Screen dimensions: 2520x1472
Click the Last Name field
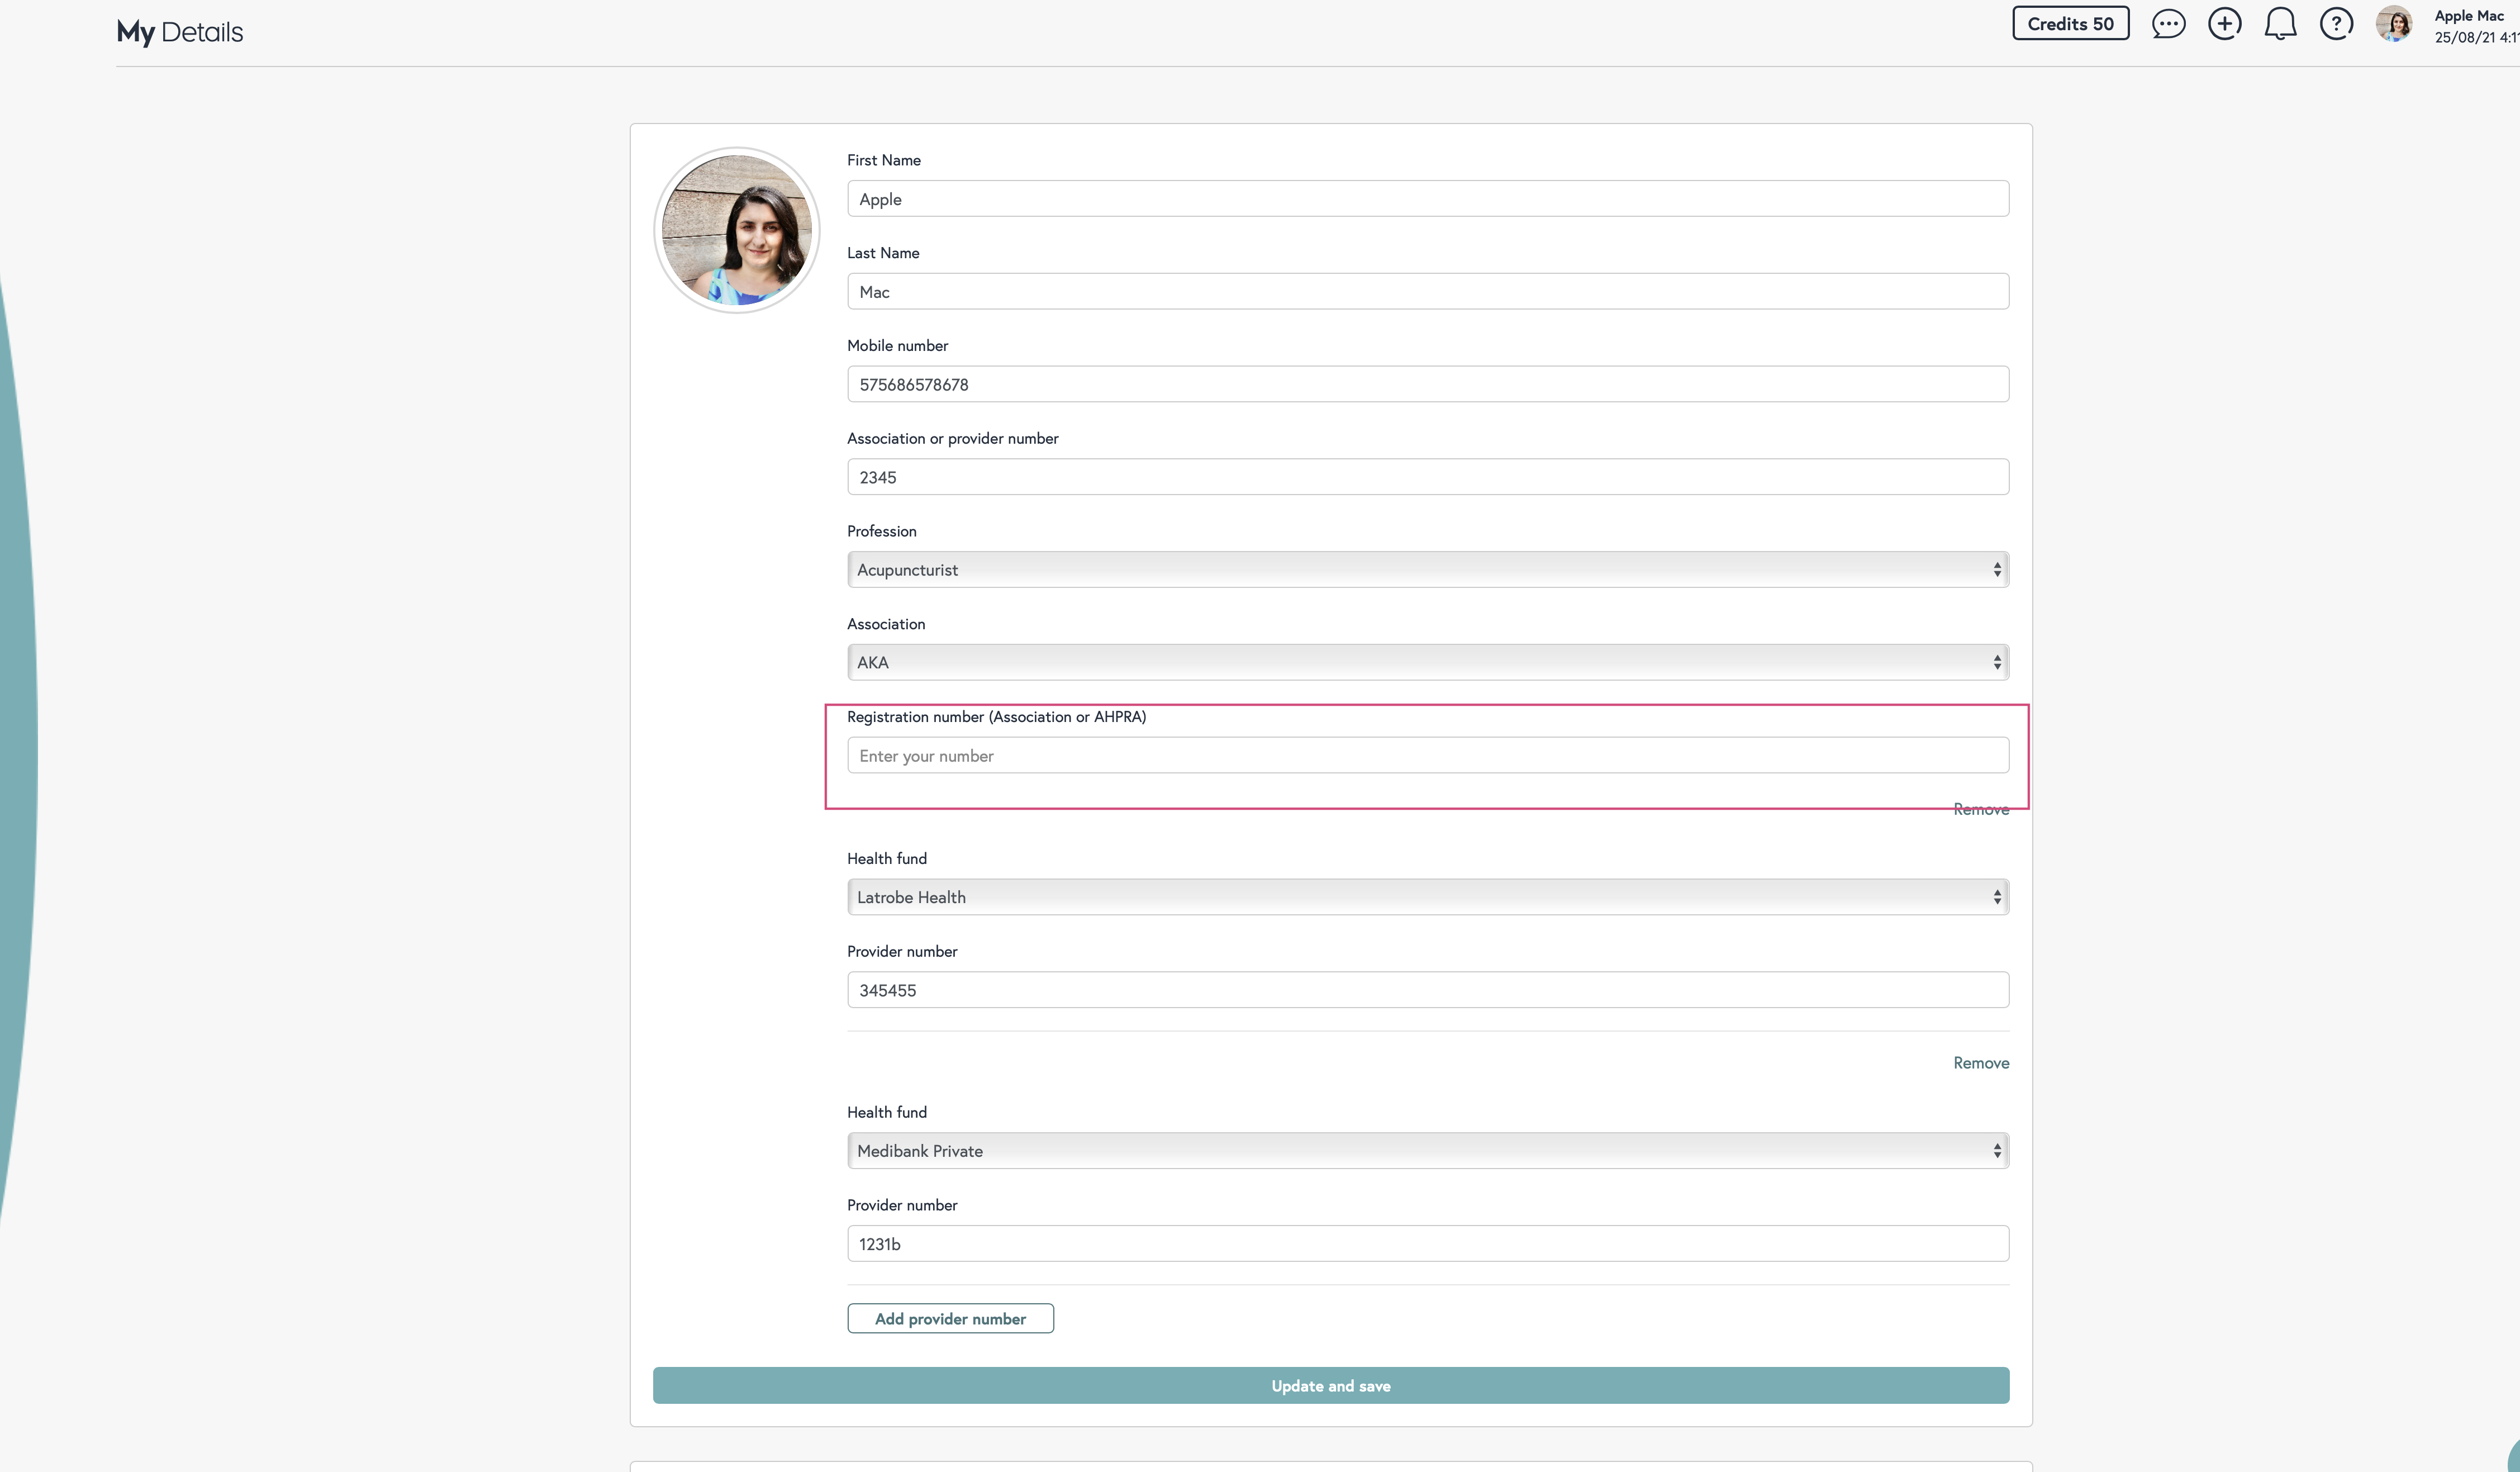[x=1427, y=292]
